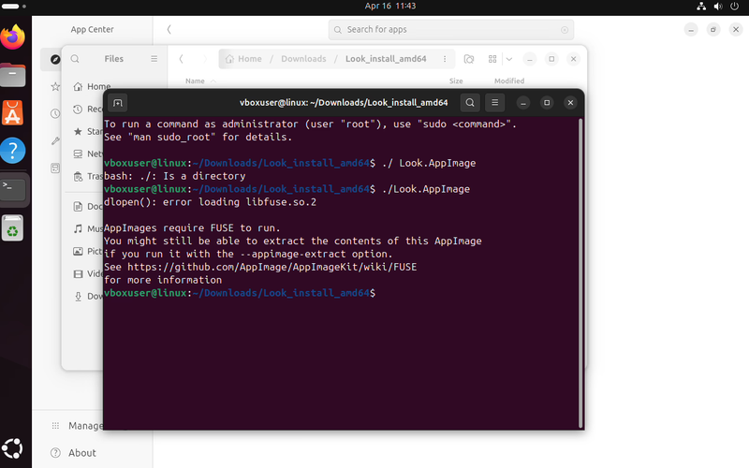Image resolution: width=749 pixels, height=468 pixels.
Task: Click the Home breadcrumb in Files
Action: 243,59
